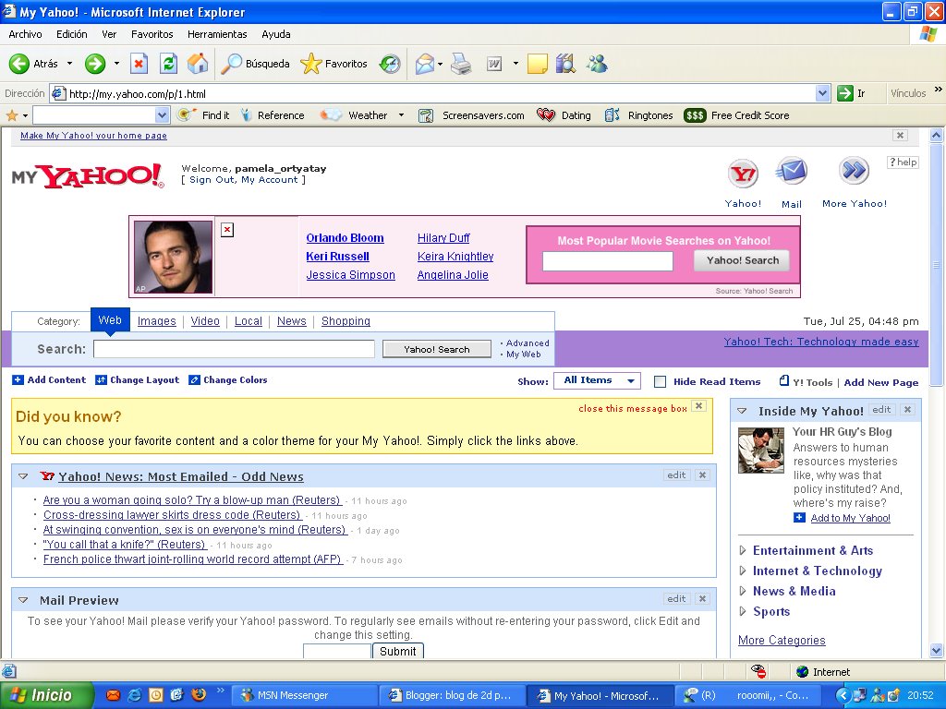The image size is (946, 709).
Task: Click the Change Layout icon
Action: point(102,379)
